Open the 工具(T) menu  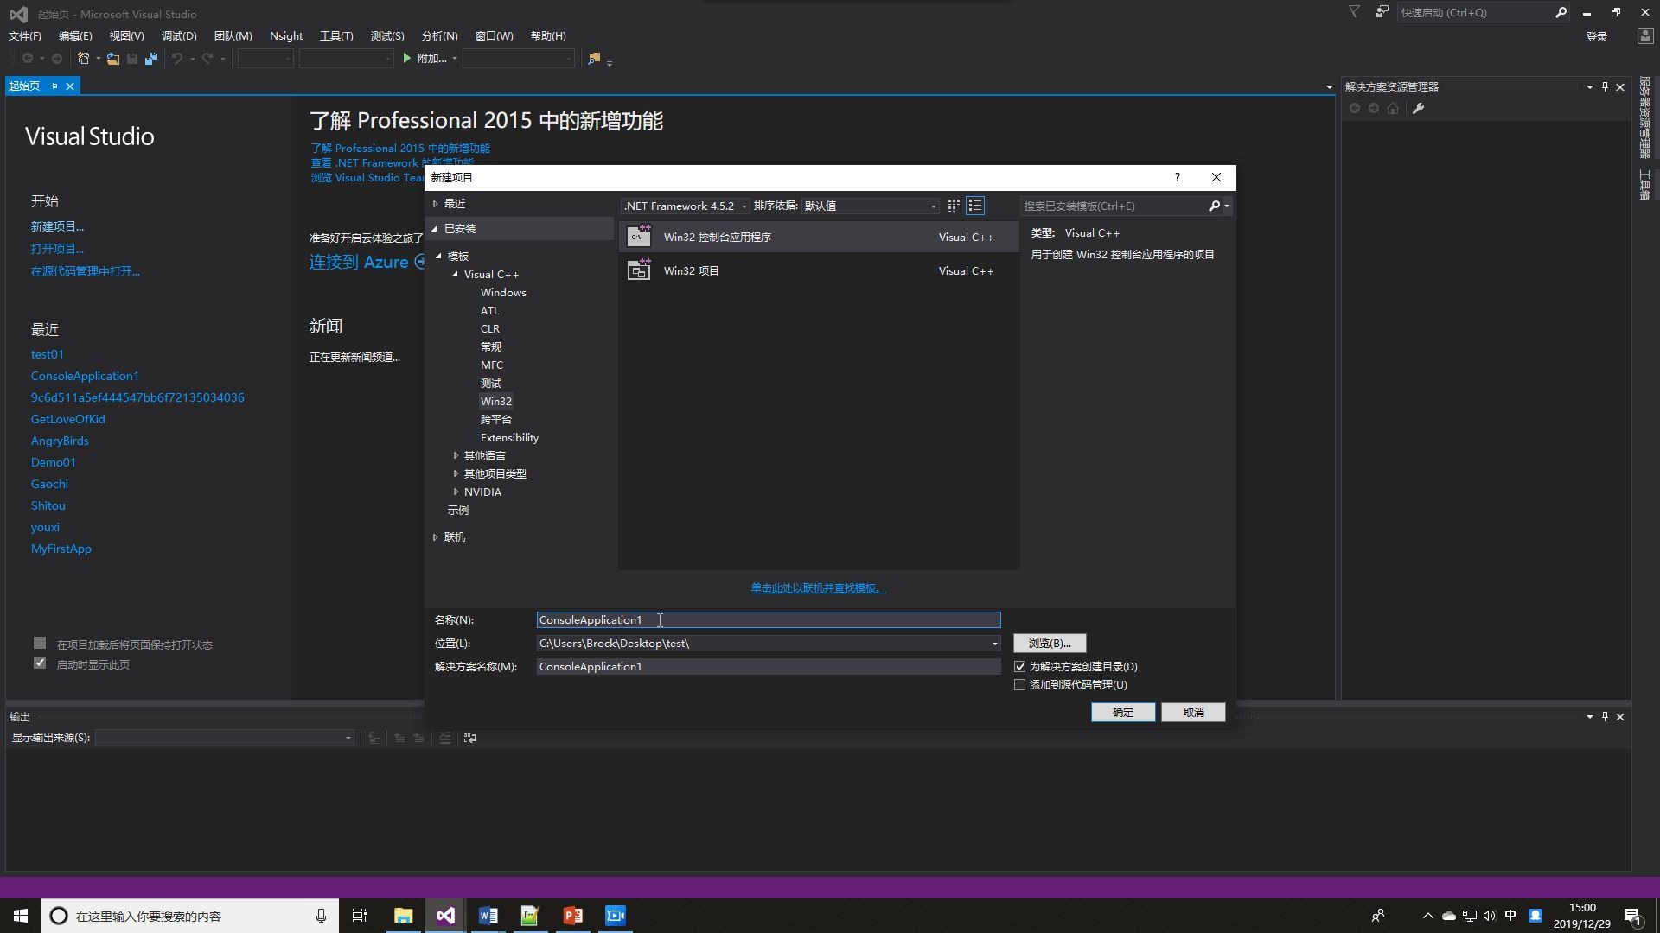click(x=336, y=35)
